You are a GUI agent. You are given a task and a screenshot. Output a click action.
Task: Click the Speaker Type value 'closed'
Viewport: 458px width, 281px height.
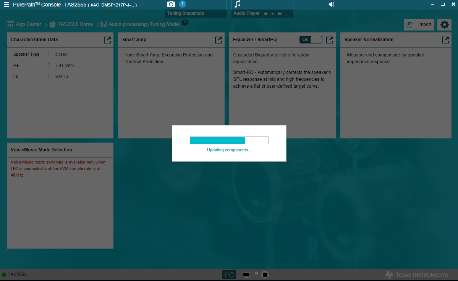[61, 54]
